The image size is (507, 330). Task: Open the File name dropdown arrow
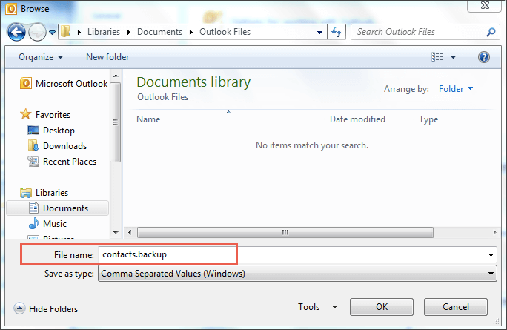[x=491, y=255]
